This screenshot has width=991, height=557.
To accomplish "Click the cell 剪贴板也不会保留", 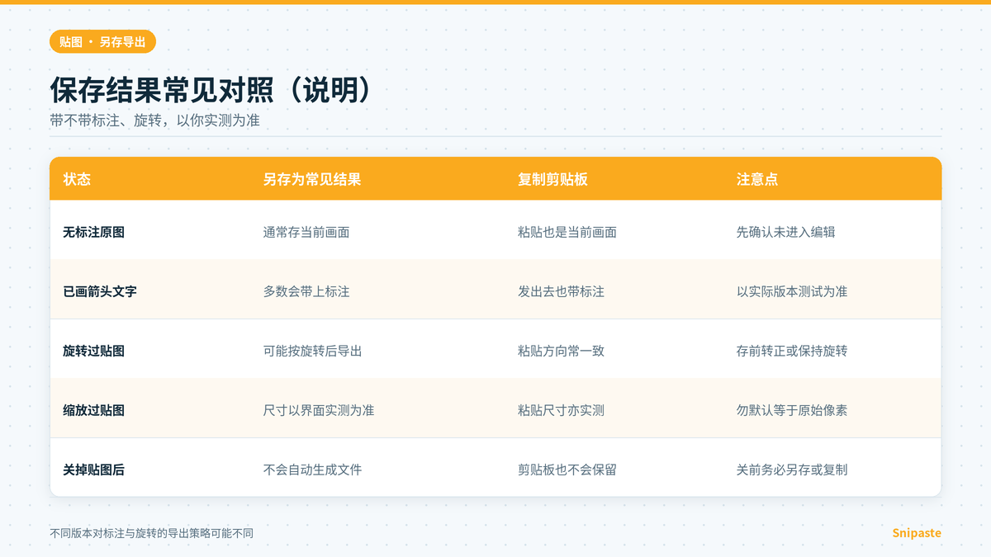I will [567, 470].
